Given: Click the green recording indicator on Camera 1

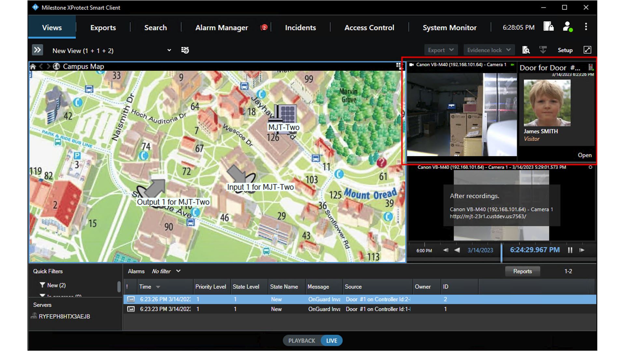Looking at the screenshot, I should point(512,65).
